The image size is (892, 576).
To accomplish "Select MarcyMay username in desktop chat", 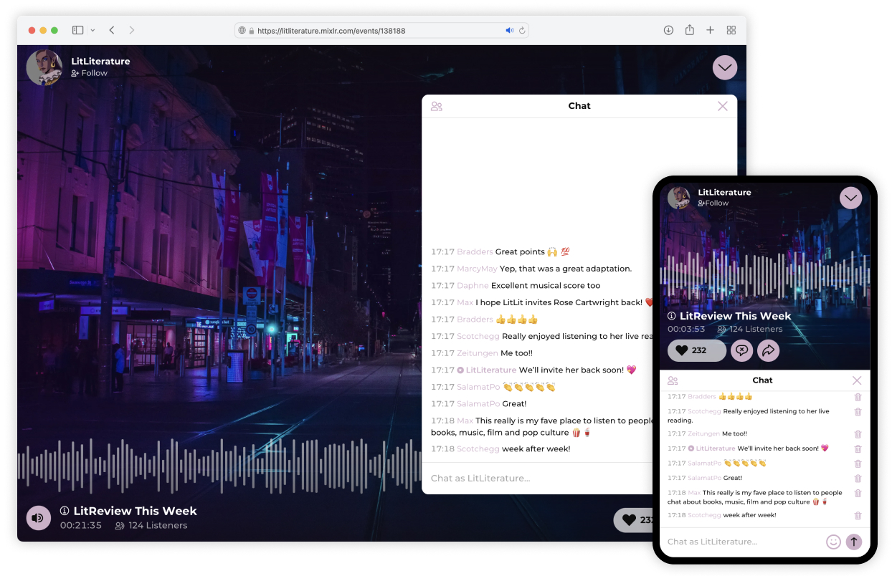I will [477, 269].
